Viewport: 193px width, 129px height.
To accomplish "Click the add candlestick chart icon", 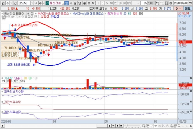I will [157, 3].
